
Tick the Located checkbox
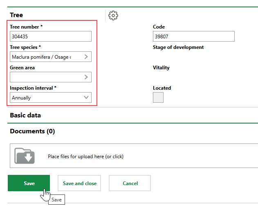158,97
